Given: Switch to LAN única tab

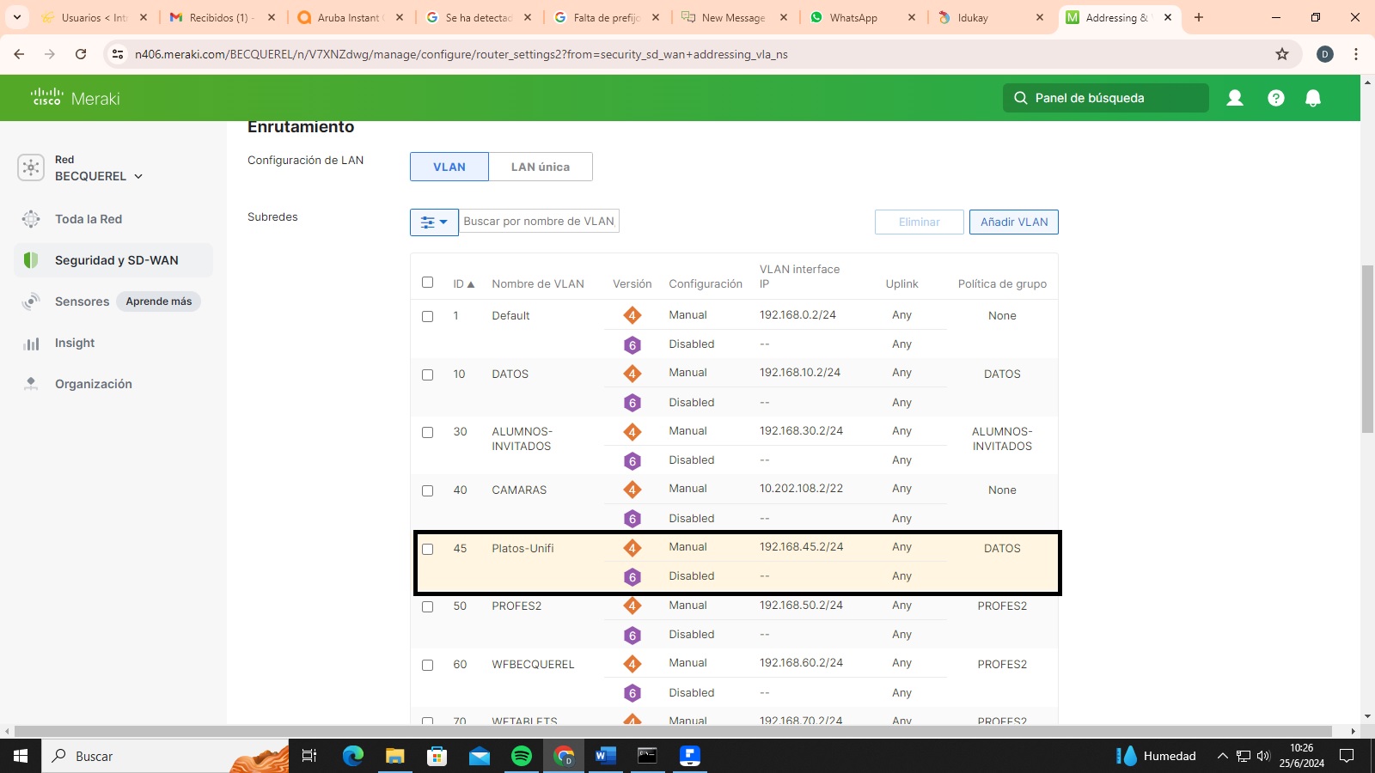Looking at the screenshot, I should 540,167.
